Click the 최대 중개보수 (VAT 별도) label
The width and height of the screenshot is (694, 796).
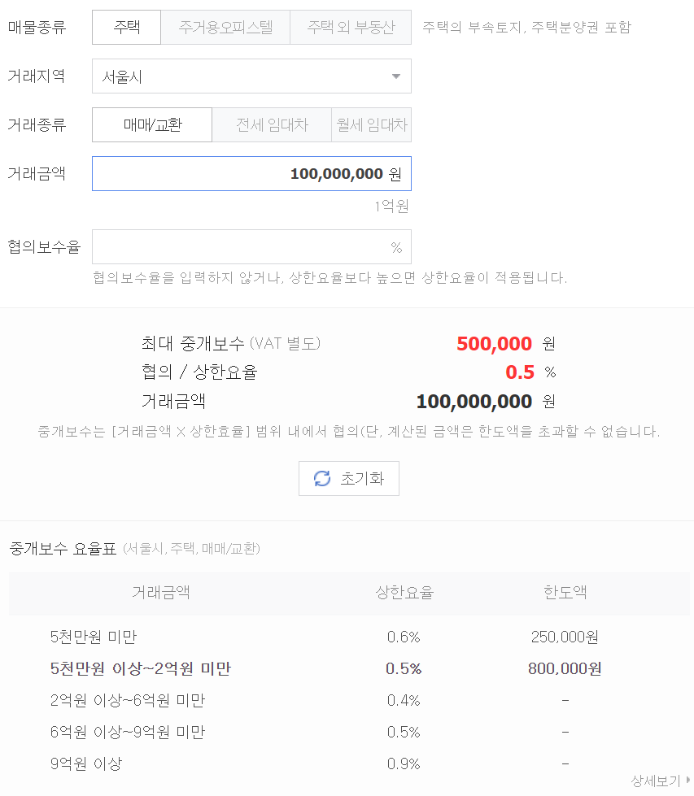231,344
